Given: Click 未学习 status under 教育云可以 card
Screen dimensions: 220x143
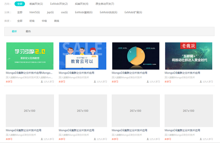Looking at the screenshot, I should point(62,82).
